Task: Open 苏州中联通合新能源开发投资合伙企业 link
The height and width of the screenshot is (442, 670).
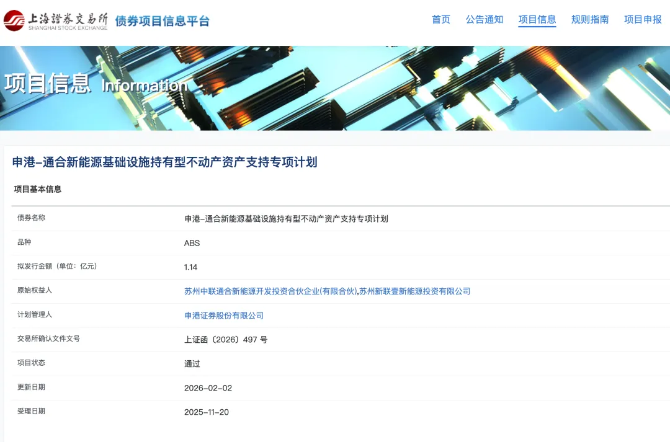Action: 270,291
